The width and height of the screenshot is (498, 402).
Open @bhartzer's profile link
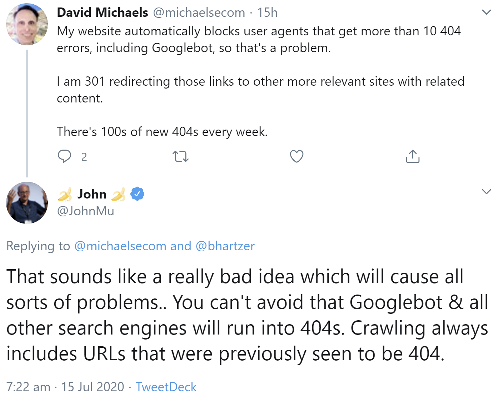point(226,246)
